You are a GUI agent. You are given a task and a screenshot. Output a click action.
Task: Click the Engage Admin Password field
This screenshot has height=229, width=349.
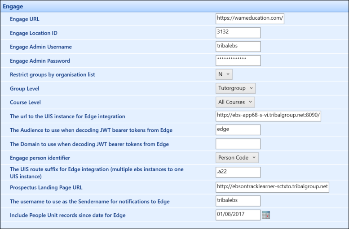tap(238, 60)
